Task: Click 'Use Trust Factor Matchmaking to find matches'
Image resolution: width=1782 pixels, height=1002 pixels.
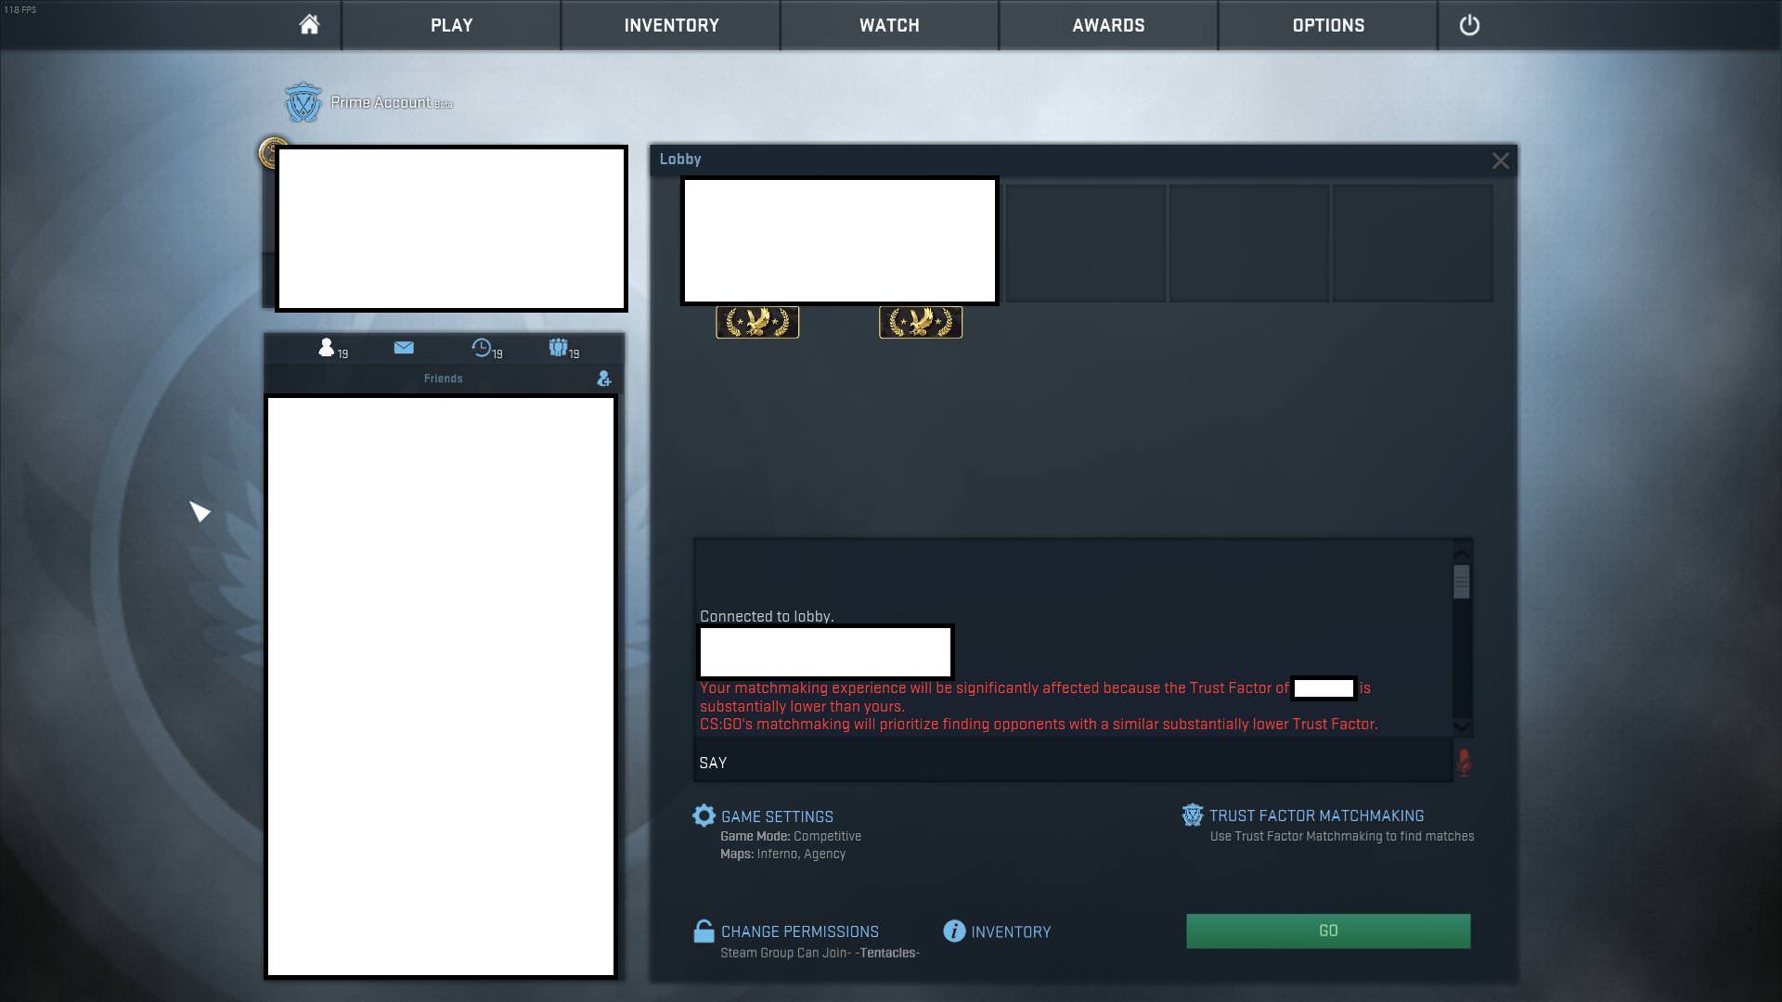Action: point(1342,836)
